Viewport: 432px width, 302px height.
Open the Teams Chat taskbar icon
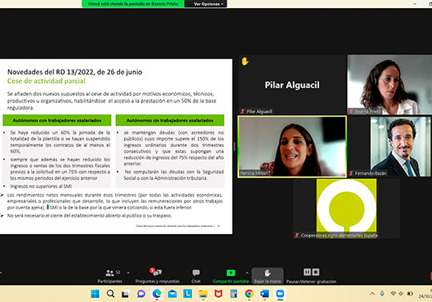coord(142,294)
